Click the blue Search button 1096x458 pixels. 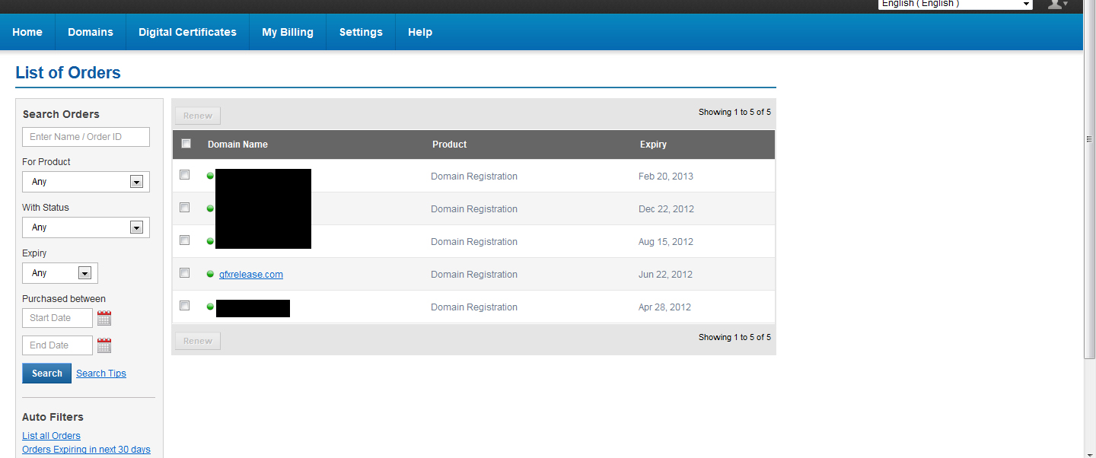tap(47, 374)
